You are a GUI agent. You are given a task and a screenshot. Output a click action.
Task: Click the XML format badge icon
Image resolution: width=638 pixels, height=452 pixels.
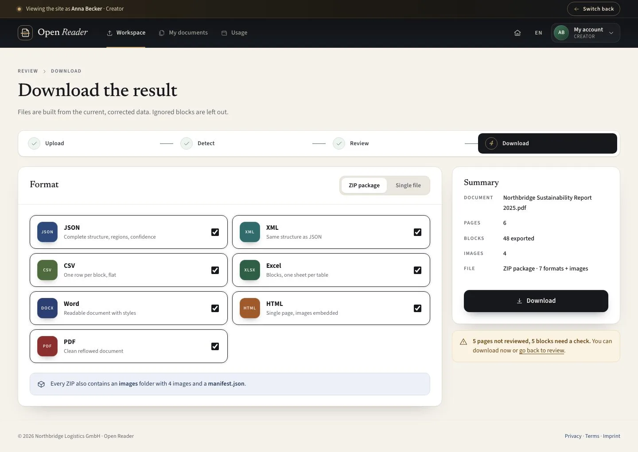(250, 232)
